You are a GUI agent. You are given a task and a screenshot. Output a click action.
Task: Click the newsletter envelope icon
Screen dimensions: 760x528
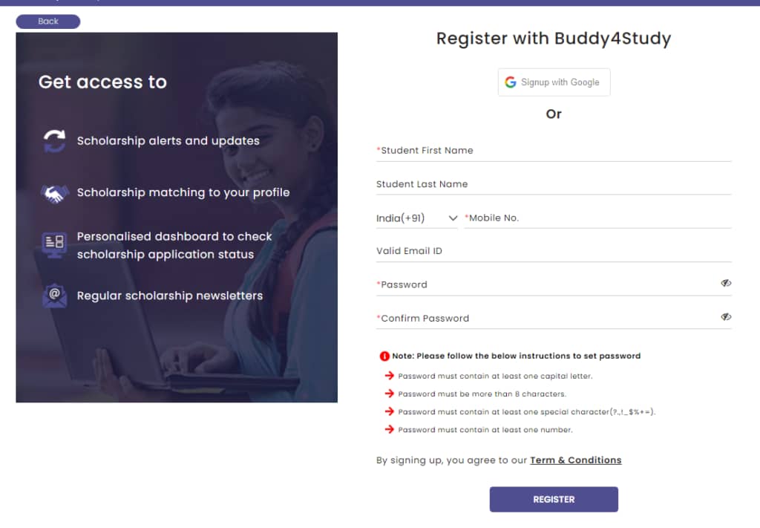click(x=54, y=296)
